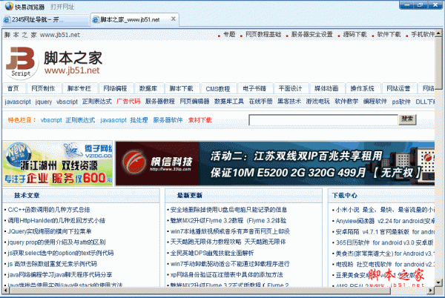Viewport: 445px width, 298px height.
Task: Open the 数据库 navigation tab
Action: pyautogui.click(x=148, y=88)
